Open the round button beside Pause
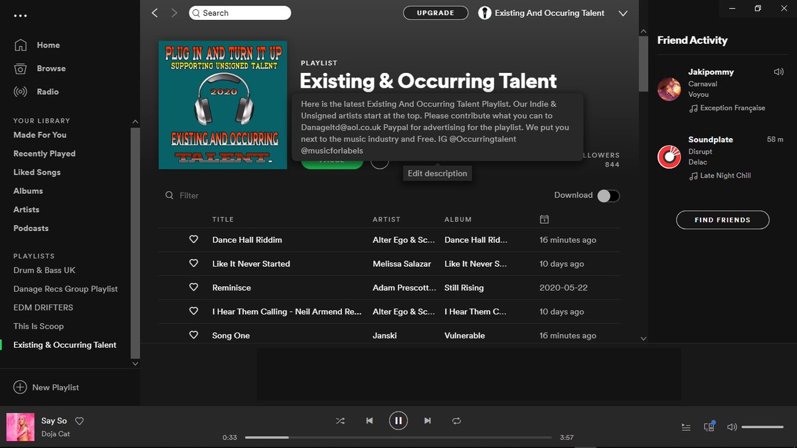This screenshot has width=797, height=448. point(379,160)
